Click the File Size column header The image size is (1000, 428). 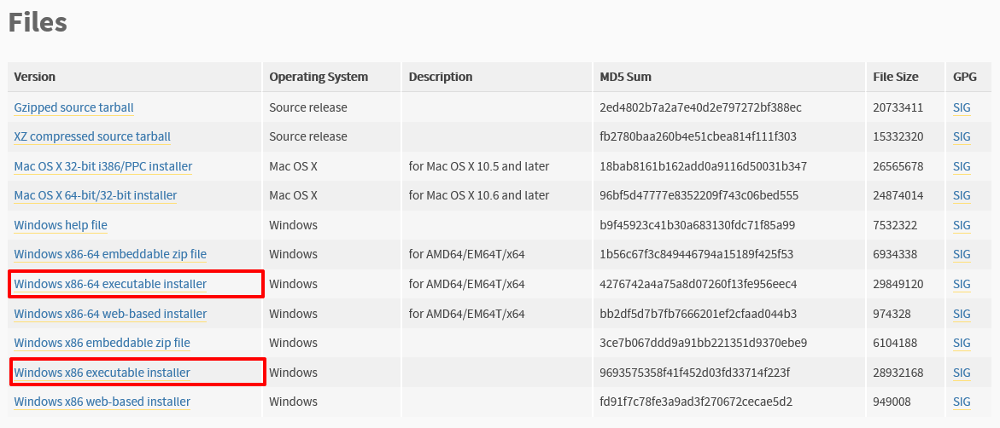tap(896, 77)
